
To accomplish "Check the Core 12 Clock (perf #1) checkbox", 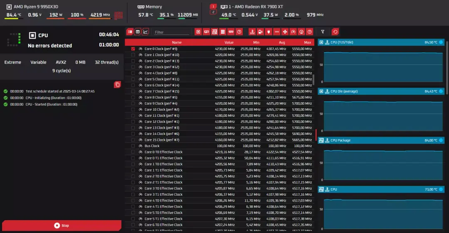I will point(133,122).
